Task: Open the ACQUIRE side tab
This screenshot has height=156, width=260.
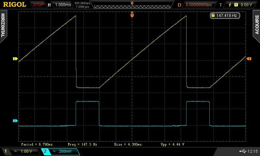Action: [256, 26]
